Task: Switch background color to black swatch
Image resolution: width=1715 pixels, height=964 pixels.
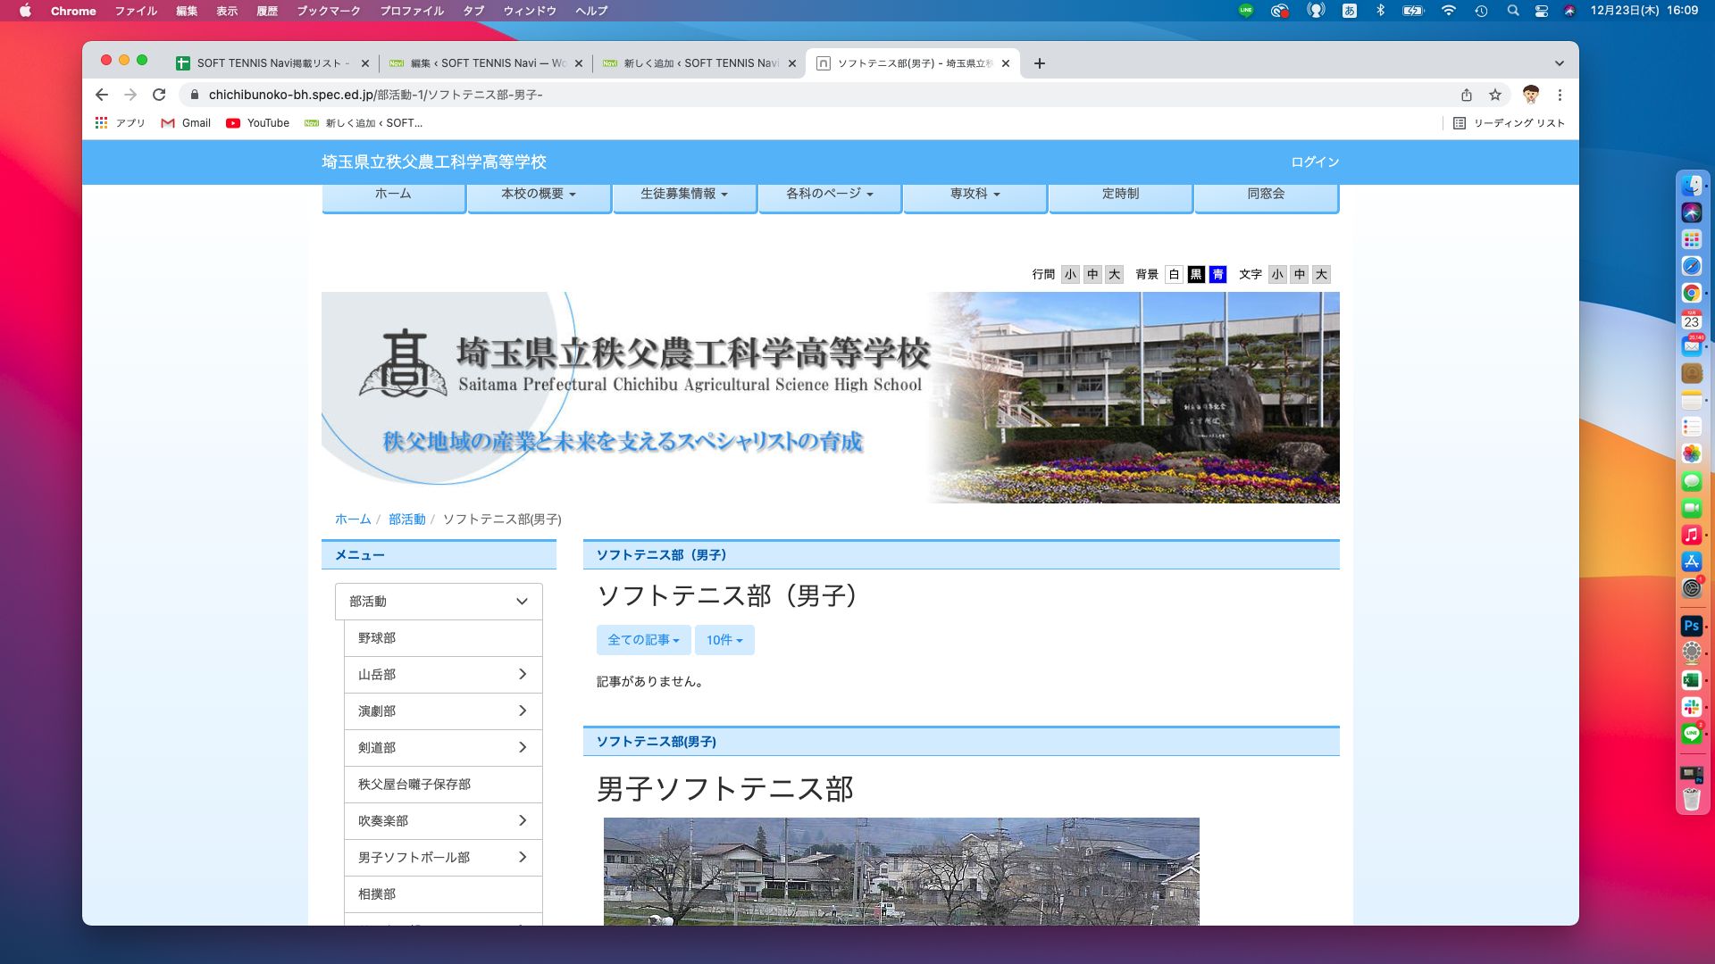Action: click(1196, 274)
